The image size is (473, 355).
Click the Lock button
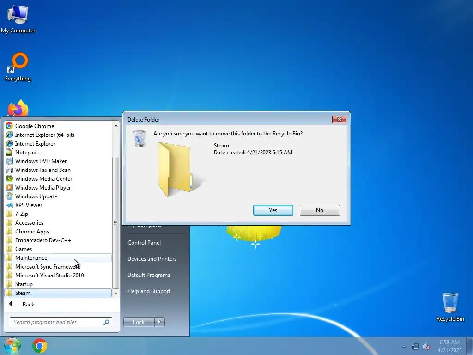pos(139,322)
